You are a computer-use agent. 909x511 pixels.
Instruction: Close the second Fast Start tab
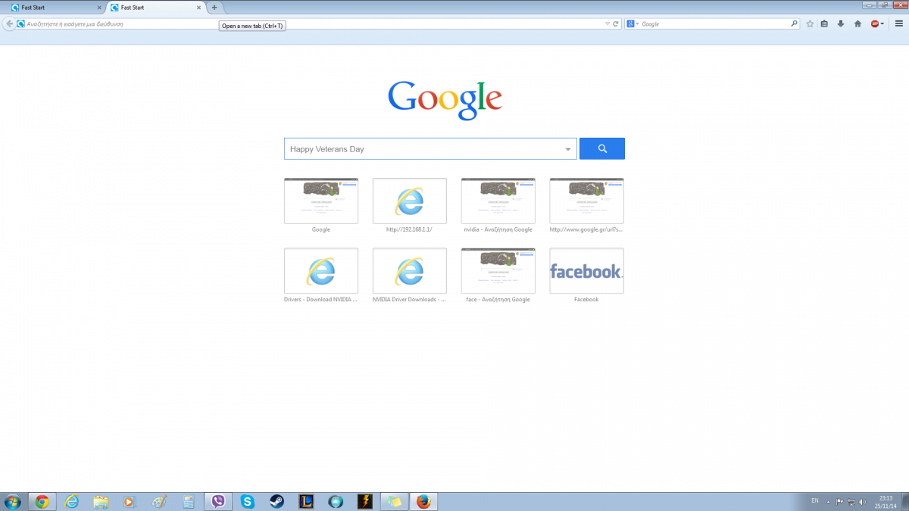click(x=199, y=8)
